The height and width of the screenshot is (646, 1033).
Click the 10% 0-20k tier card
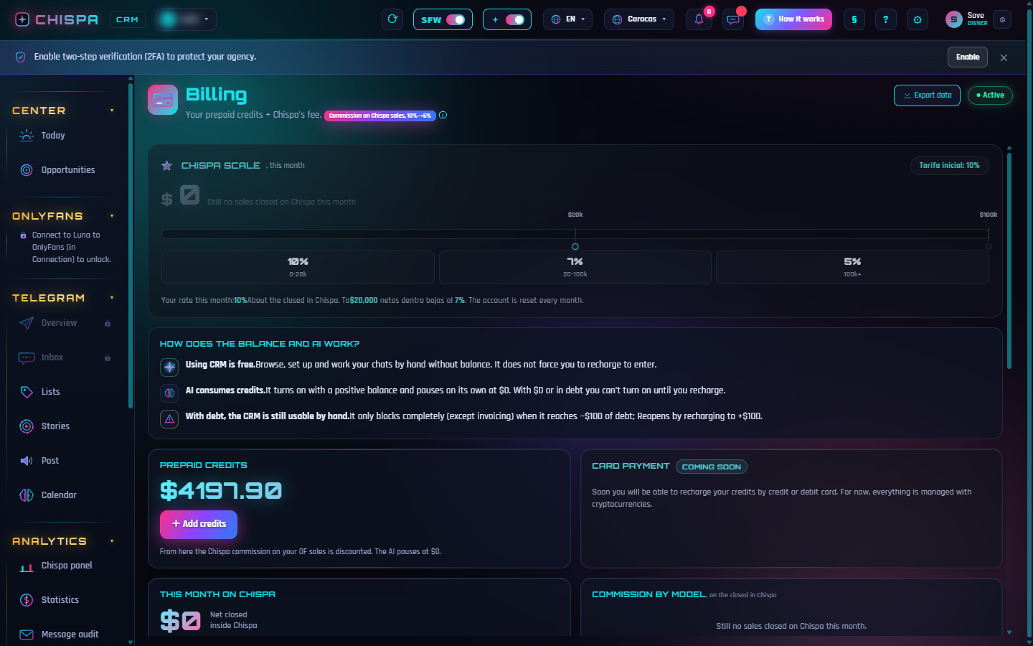(298, 267)
